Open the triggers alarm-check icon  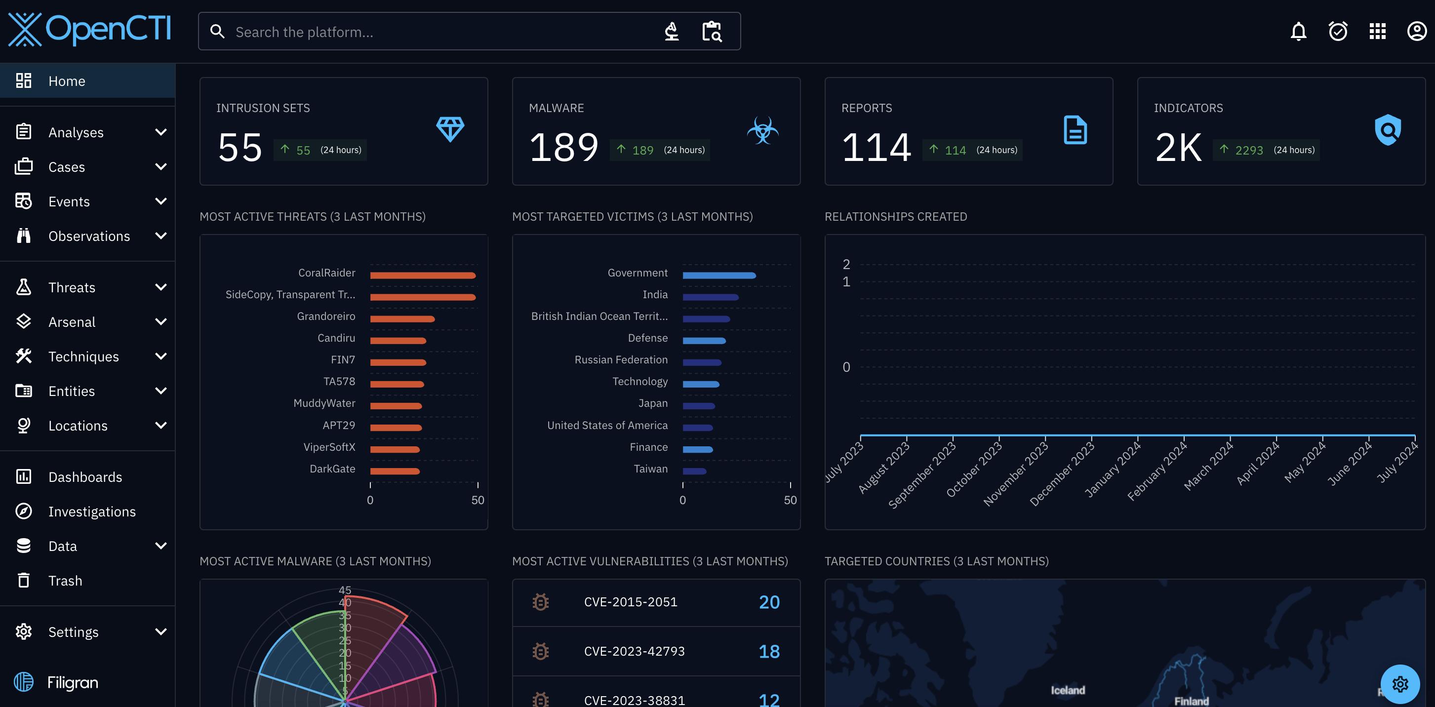coord(1338,31)
